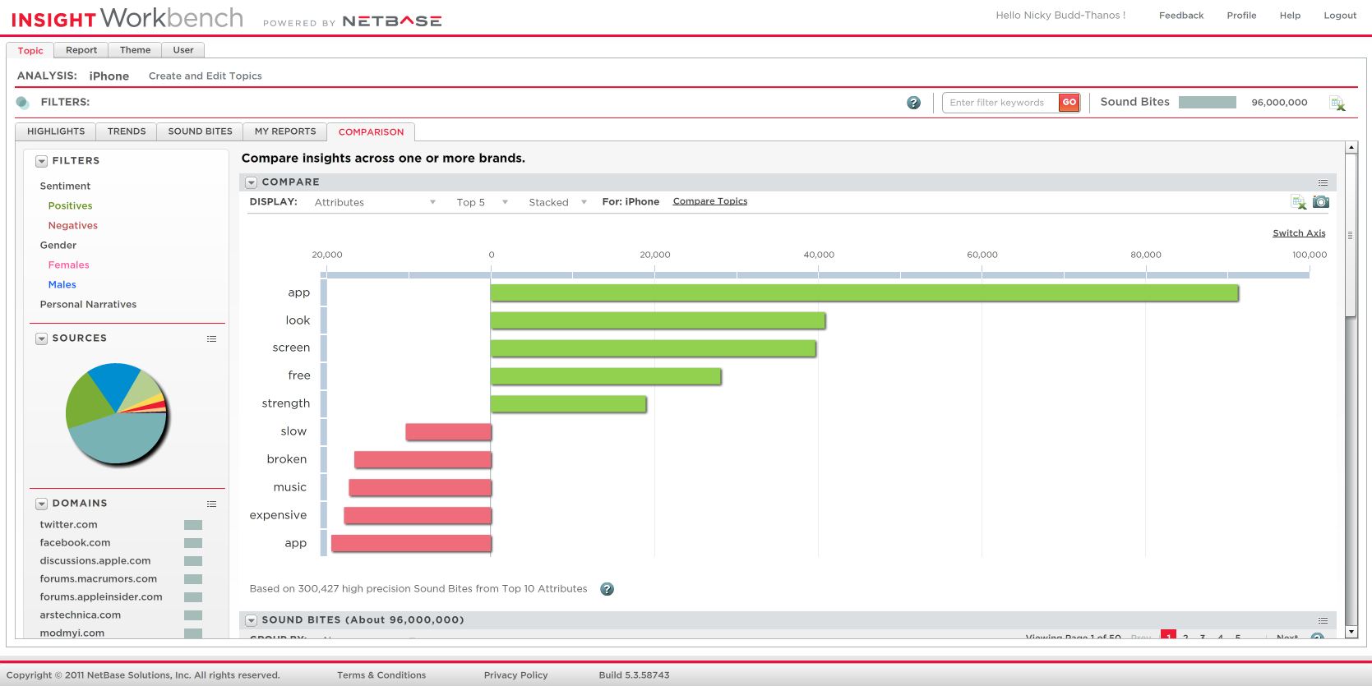
Task: Click the teal slice of Sources pie
Action: pyautogui.click(x=119, y=440)
